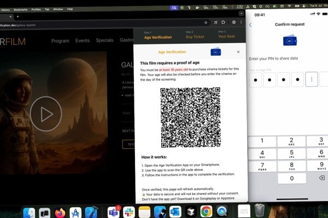Add a new browser tab
This screenshot has width=328, height=218.
18,16
